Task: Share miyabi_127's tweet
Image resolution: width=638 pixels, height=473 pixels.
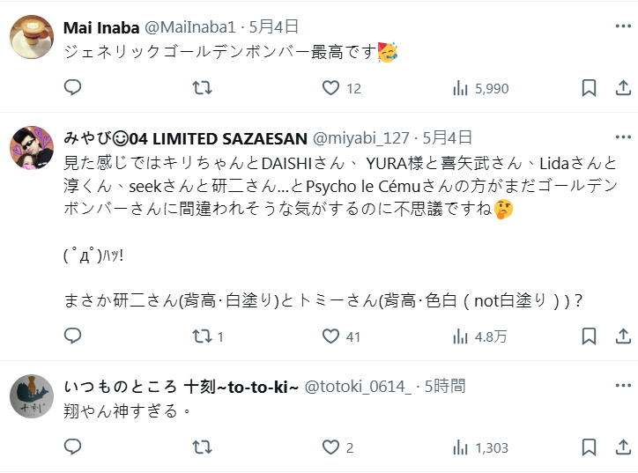Action: click(622, 336)
